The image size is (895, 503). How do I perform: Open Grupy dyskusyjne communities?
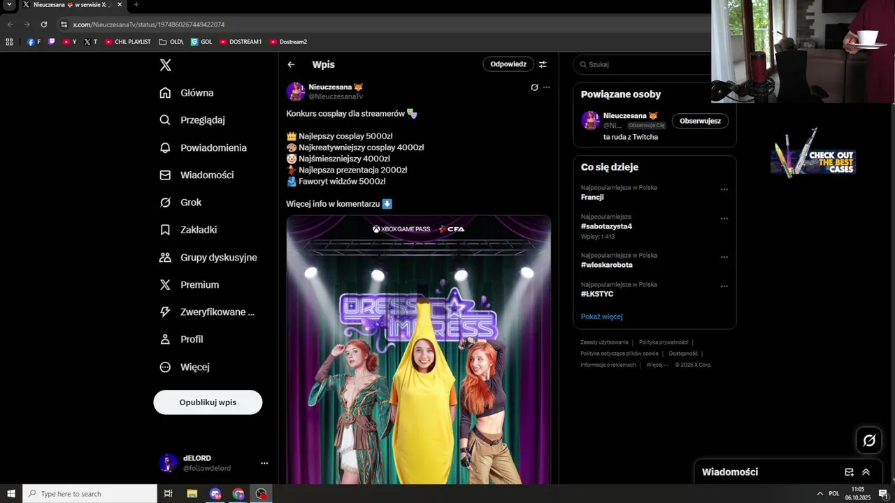(208, 257)
